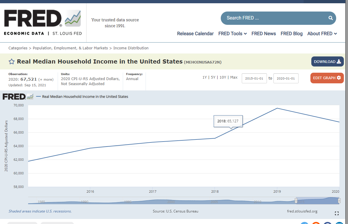The image size is (348, 224).
Task: Click the start date field 2015-01-01
Action: (254, 78)
